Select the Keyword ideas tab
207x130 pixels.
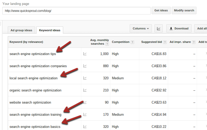[50, 30]
